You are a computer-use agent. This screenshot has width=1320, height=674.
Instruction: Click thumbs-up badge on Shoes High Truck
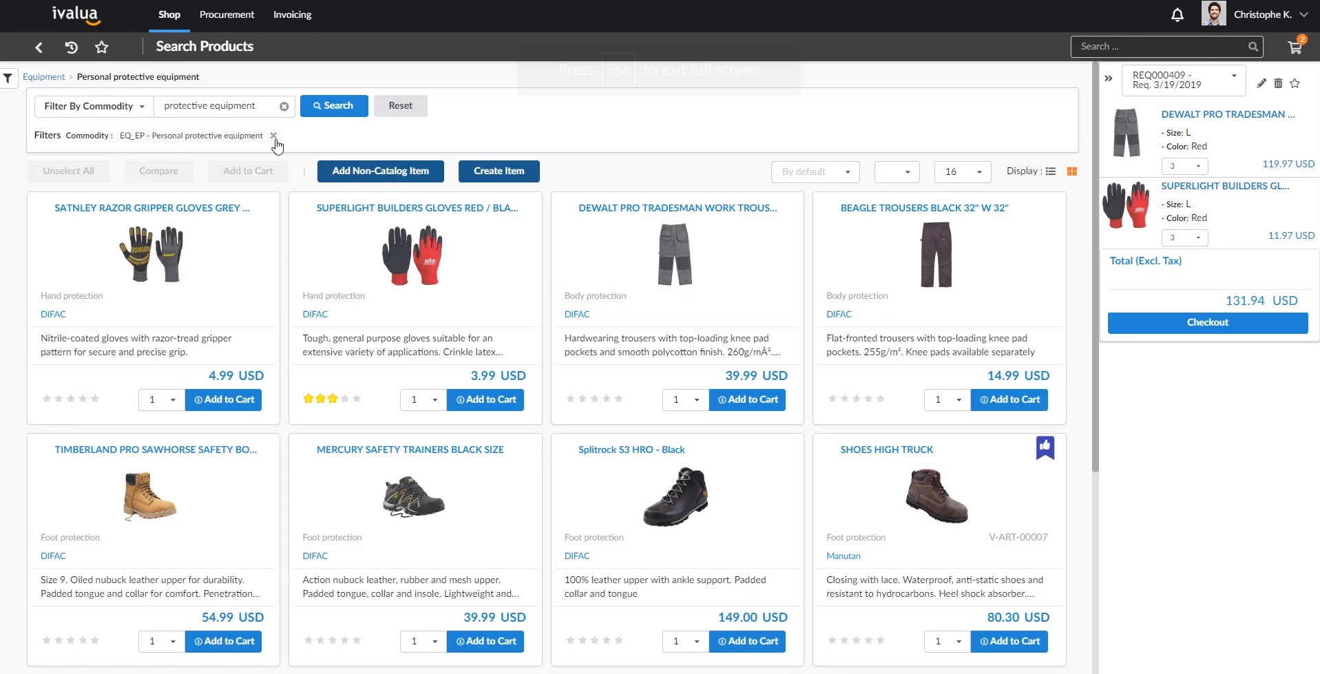(x=1045, y=447)
